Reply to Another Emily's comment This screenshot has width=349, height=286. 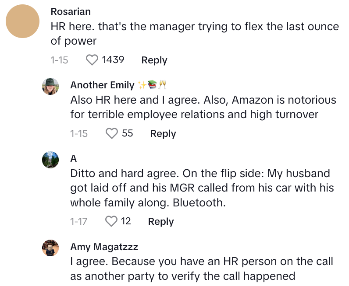[x=163, y=134]
